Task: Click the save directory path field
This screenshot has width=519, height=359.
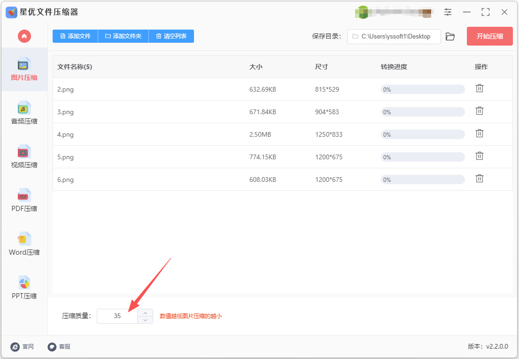Action: (394, 37)
